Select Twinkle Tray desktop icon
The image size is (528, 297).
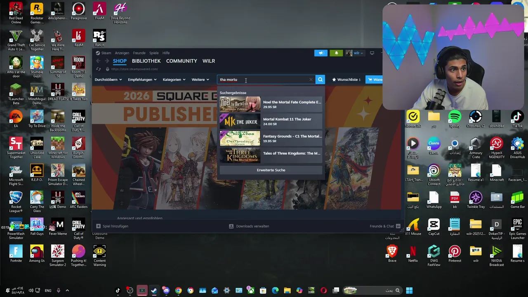point(476,200)
